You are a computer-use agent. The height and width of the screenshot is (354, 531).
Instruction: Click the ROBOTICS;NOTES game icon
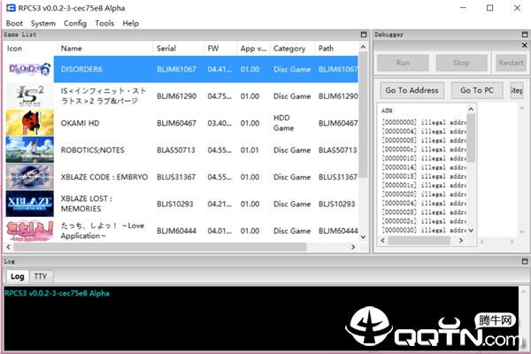(x=30, y=150)
